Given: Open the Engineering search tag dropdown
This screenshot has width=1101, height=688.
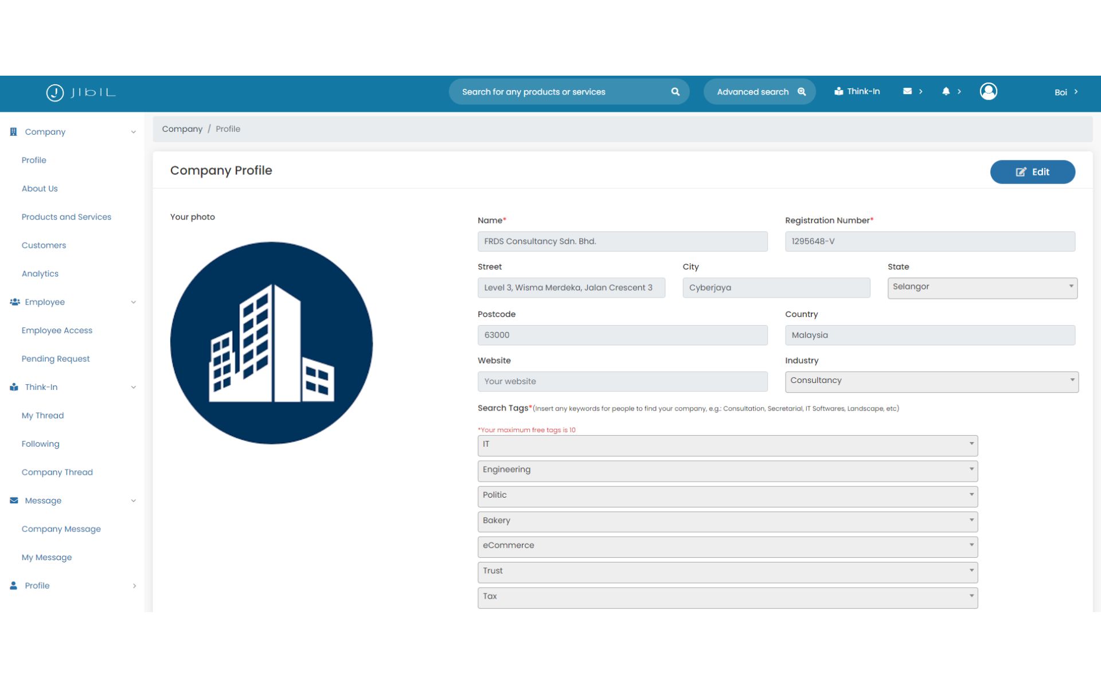Looking at the screenshot, I should 727,471.
